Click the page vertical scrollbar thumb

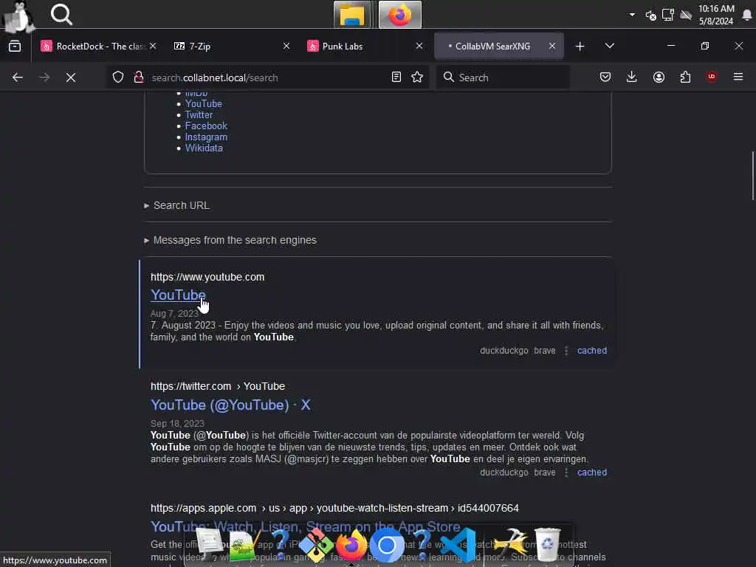pos(752,176)
